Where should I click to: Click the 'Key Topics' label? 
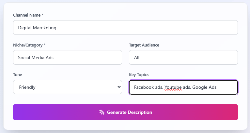pyautogui.click(x=139, y=74)
